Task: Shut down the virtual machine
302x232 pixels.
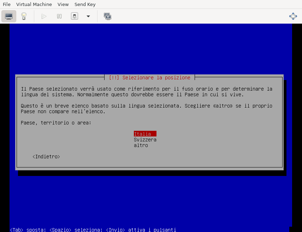Action: click(75, 16)
